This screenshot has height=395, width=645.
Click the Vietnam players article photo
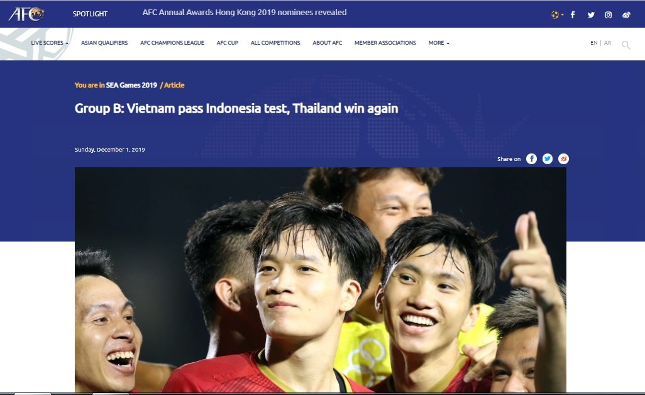(x=321, y=280)
